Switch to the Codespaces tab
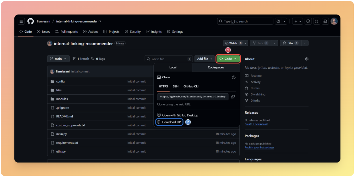The image size is (354, 177). point(216,67)
